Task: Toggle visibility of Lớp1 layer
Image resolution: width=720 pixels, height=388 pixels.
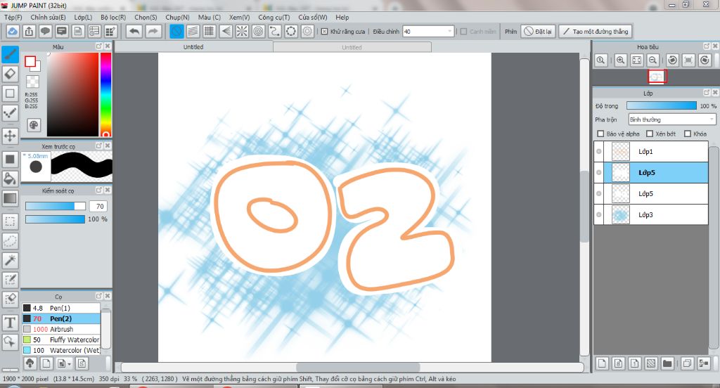Action: click(x=599, y=152)
